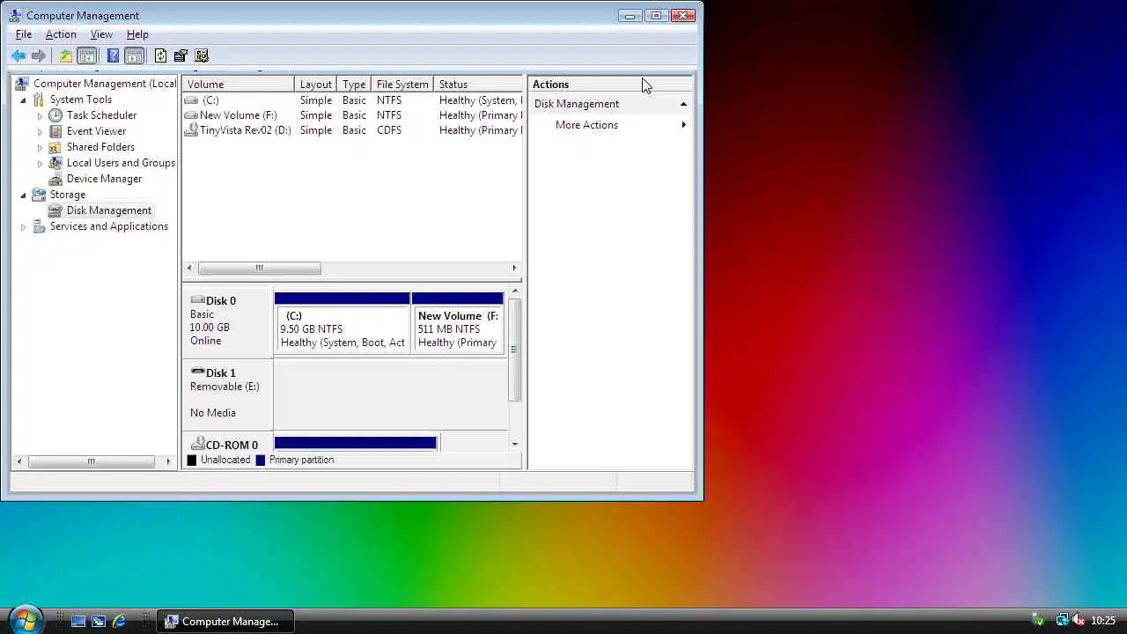Image resolution: width=1127 pixels, height=634 pixels.
Task: Launch Internet Explorer from quick launch
Action: point(119,621)
